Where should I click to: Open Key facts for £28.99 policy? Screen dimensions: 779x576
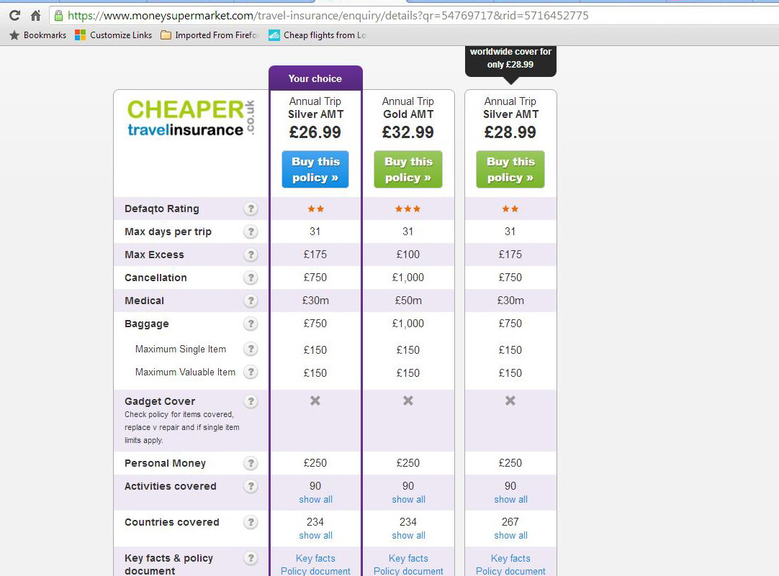coord(510,559)
